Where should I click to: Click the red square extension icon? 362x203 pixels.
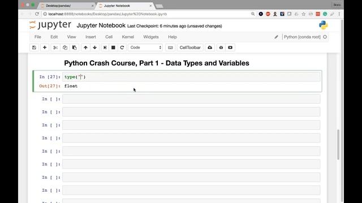[318, 14]
